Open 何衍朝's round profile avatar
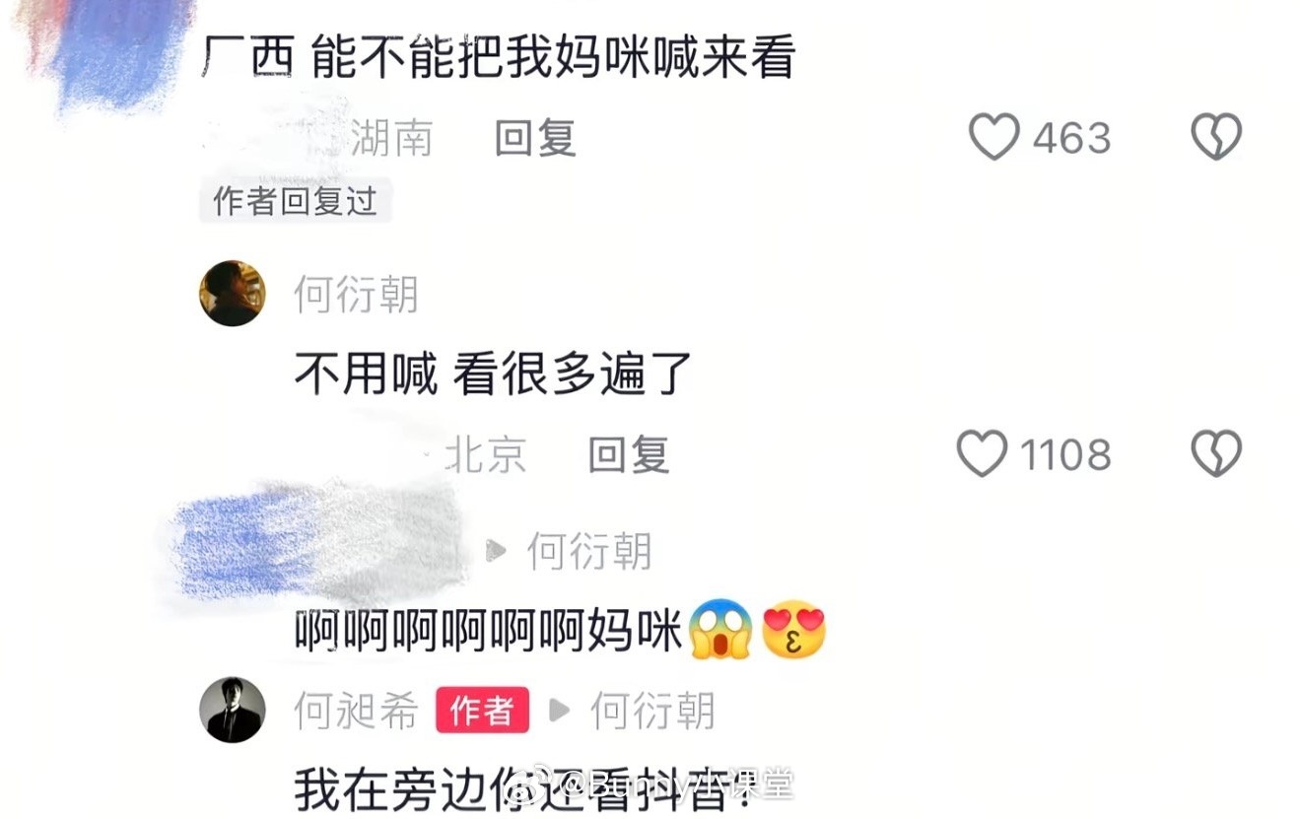Screen dimensions: 1300x819 pos(233,294)
